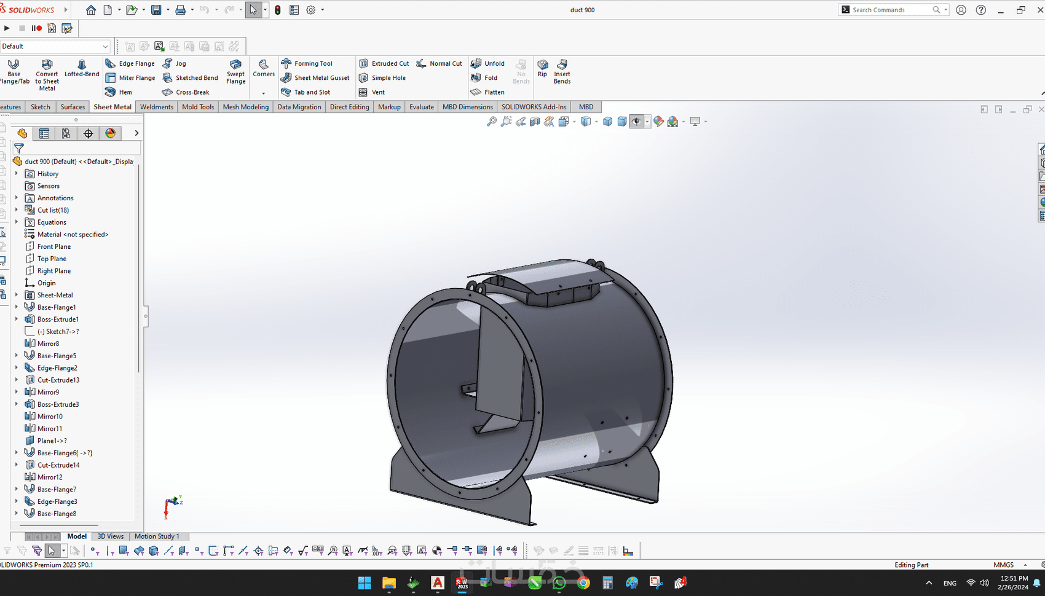Select Mirror8 in the feature tree
Image resolution: width=1045 pixels, height=596 pixels.
point(42,343)
